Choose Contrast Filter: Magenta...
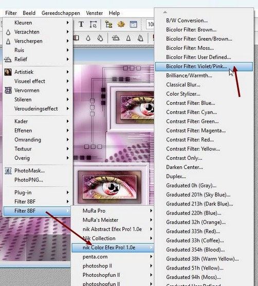Screen dimensions: 258x286 tap(204, 130)
